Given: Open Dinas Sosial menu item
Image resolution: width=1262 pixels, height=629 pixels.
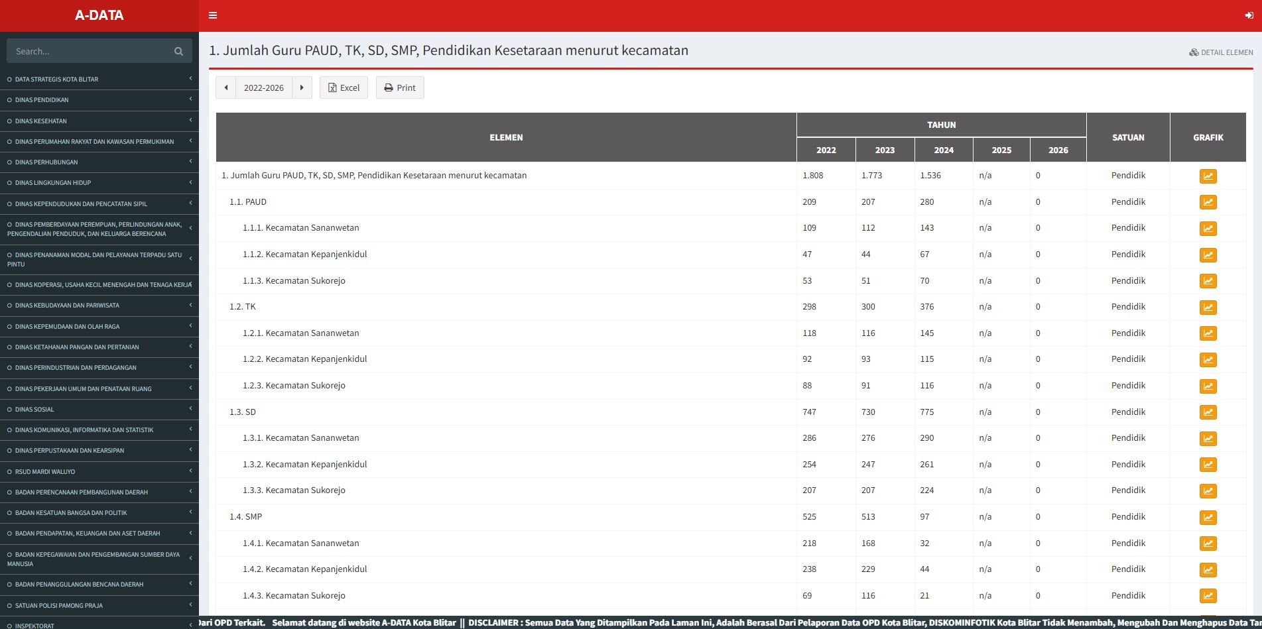Looking at the screenshot, I should [x=99, y=410].
